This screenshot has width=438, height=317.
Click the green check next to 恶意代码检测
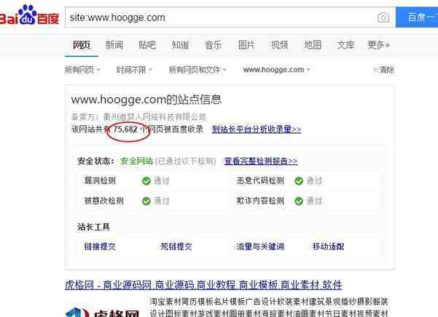pyautogui.click(x=299, y=181)
